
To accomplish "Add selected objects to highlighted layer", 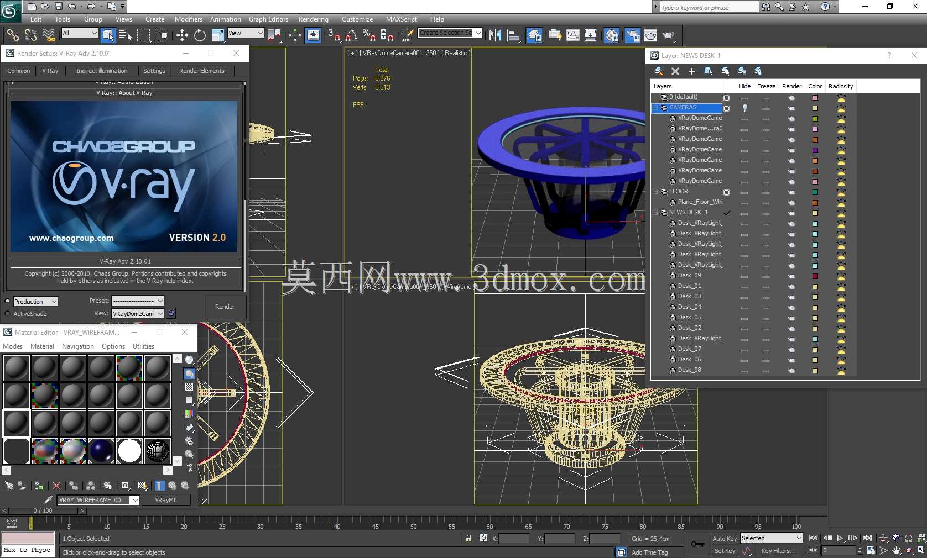I will (691, 71).
